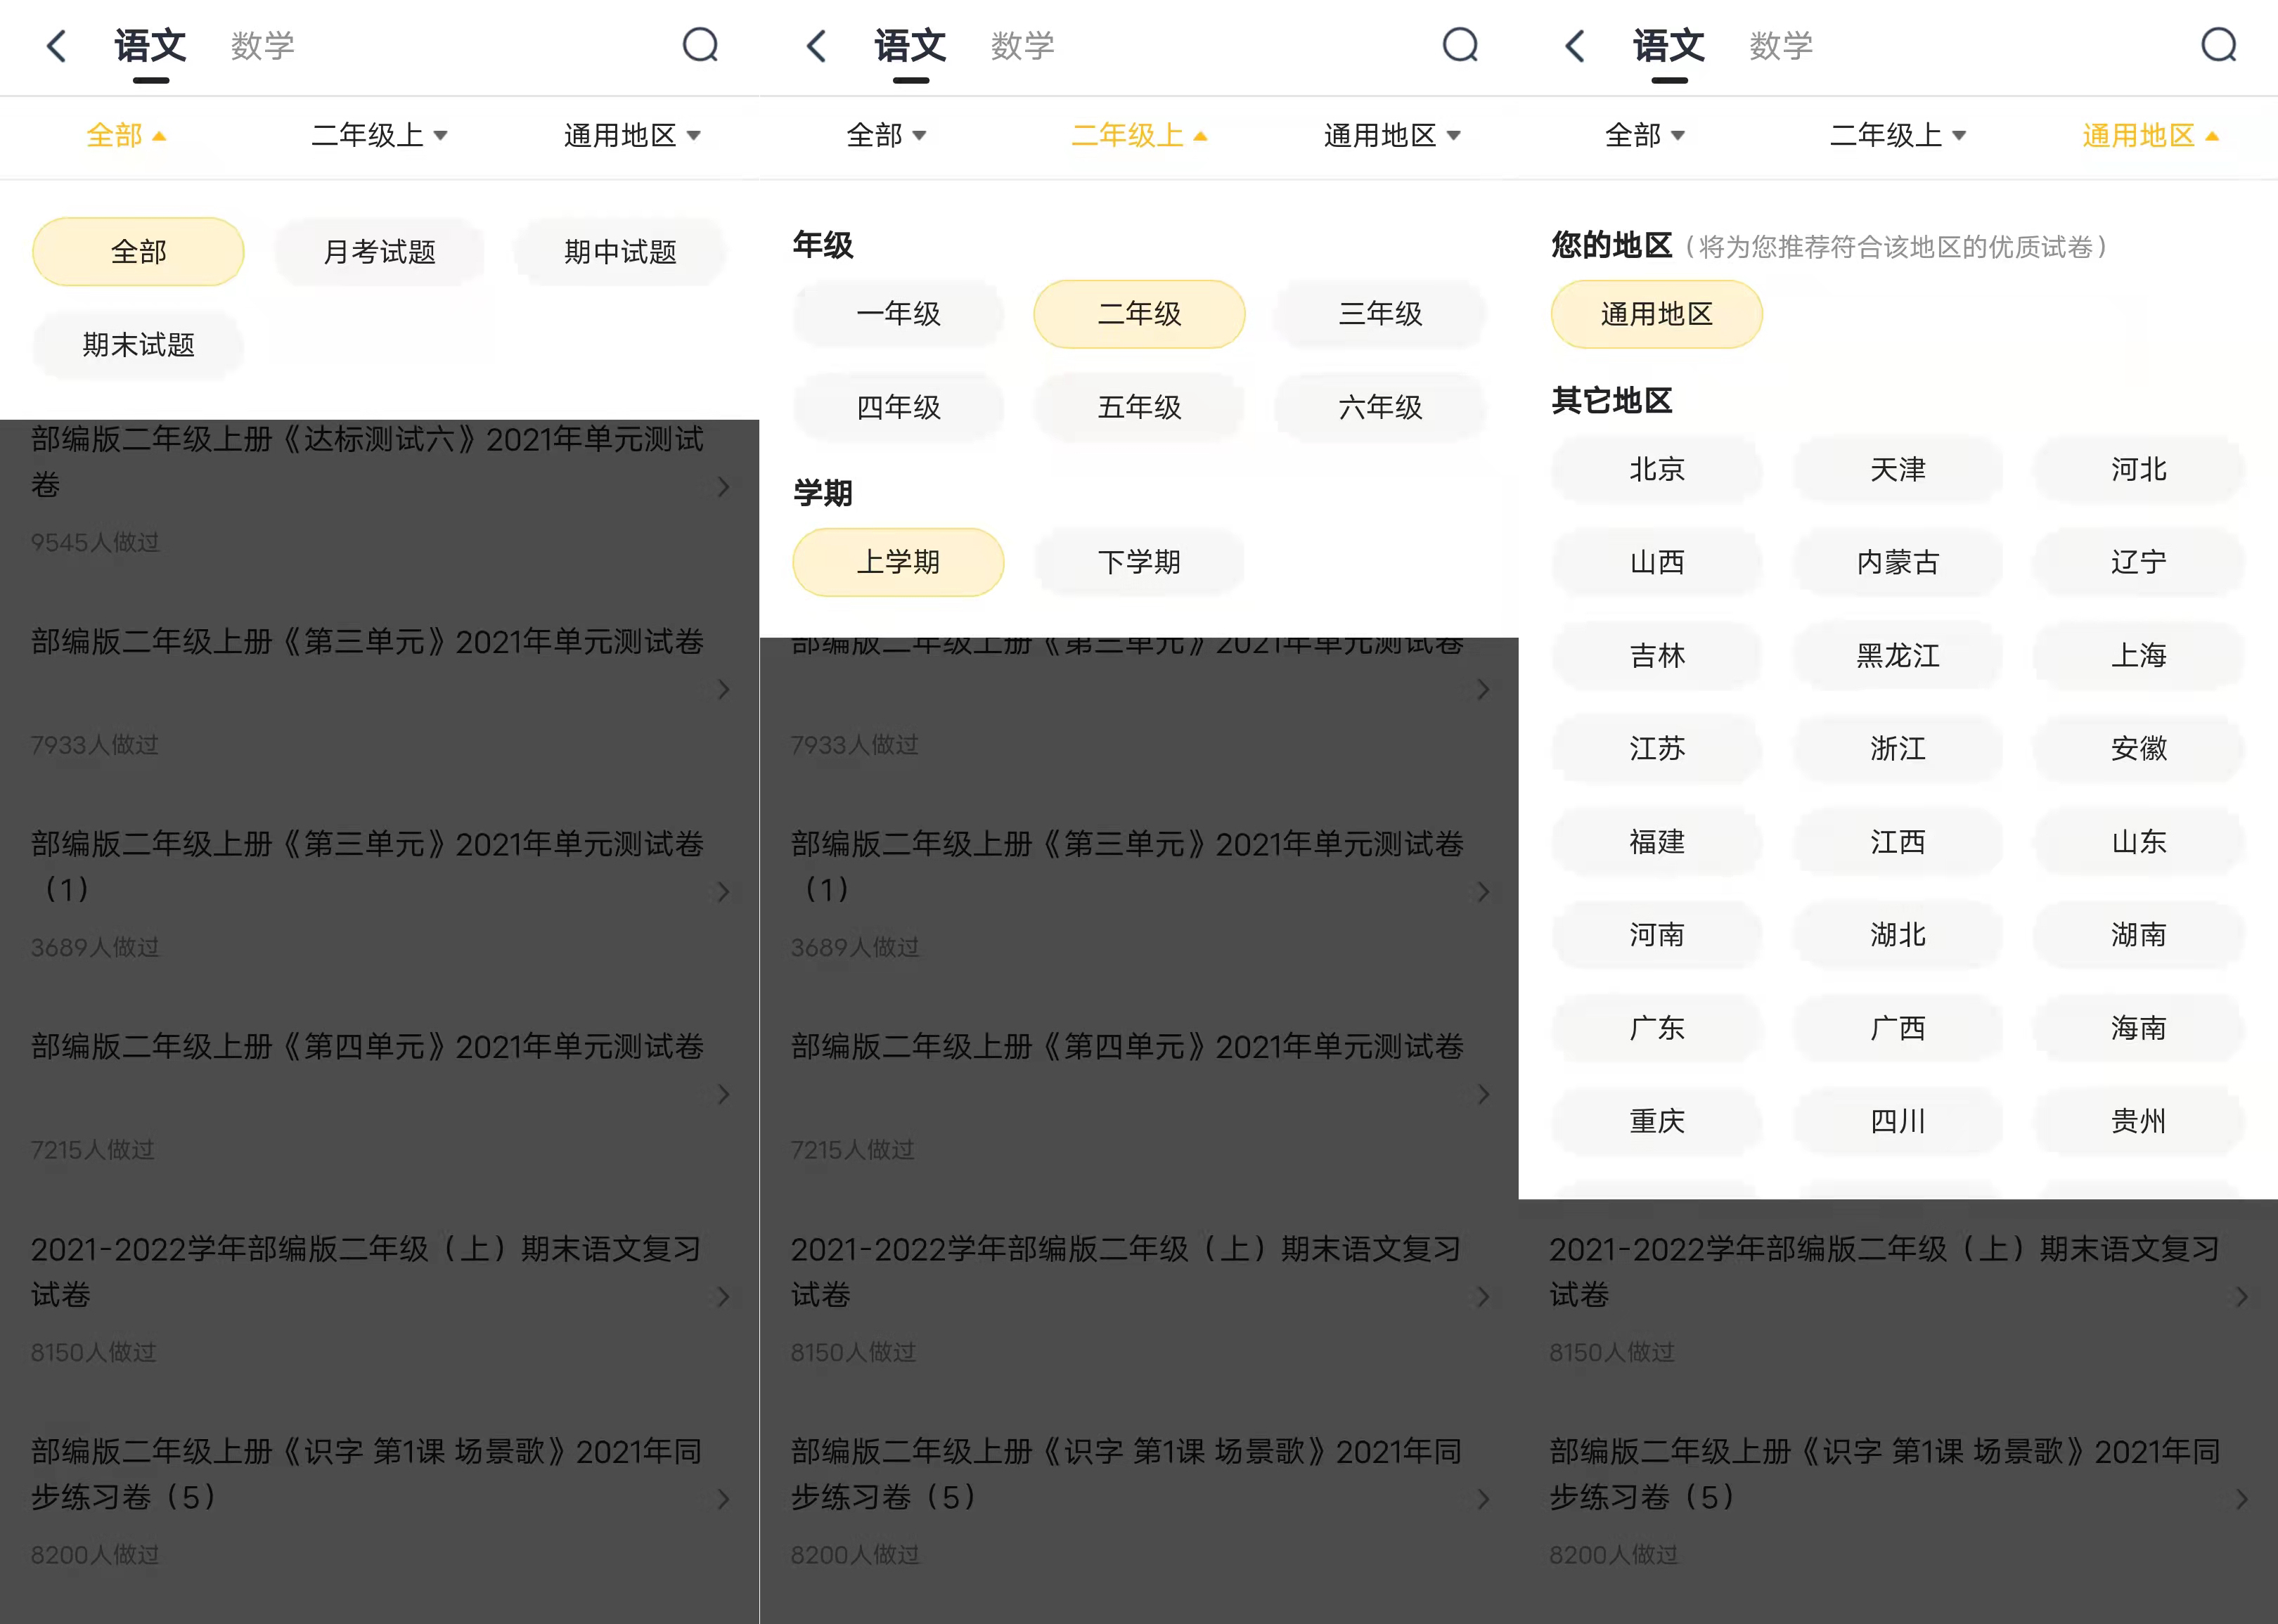
Task: Choose 浙江 region
Action: click(1897, 748)
